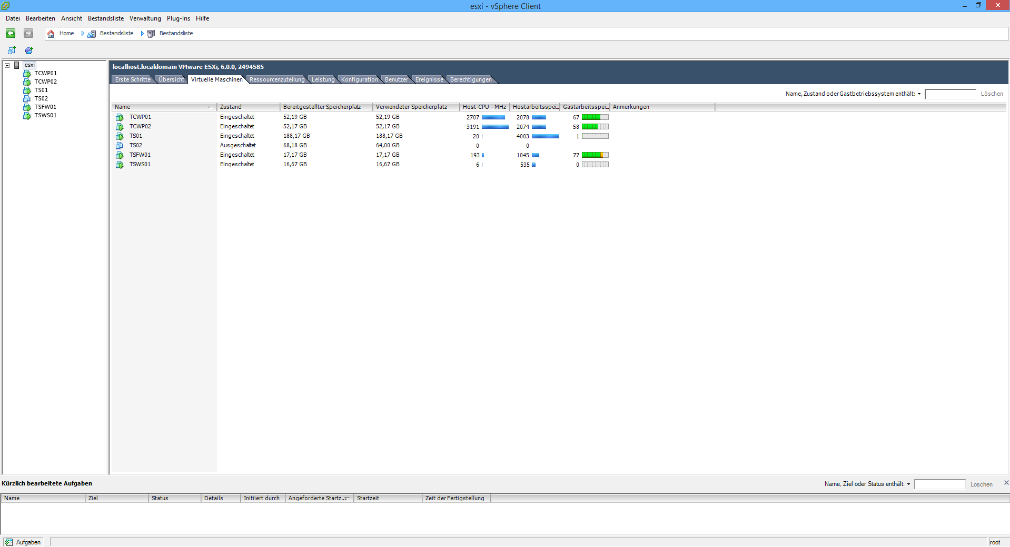Click TCWP01 icon in VM table
1010x547 pixels.
[120, 117]
